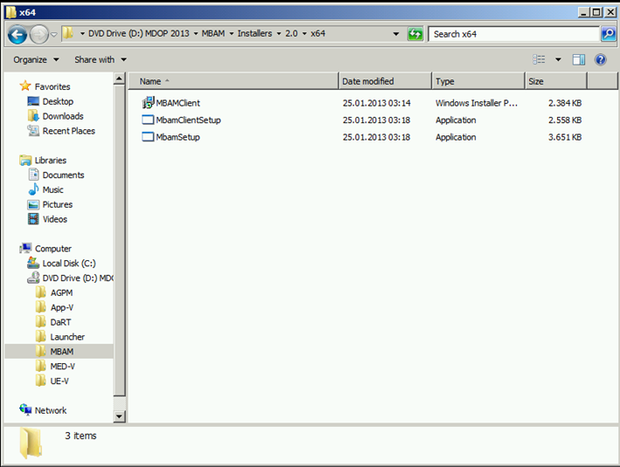The width and height of the screenshot is (620, 467).
Task: Expand dropdown arrow after 2.0 breadcrumb
Action: pos(304,34)
